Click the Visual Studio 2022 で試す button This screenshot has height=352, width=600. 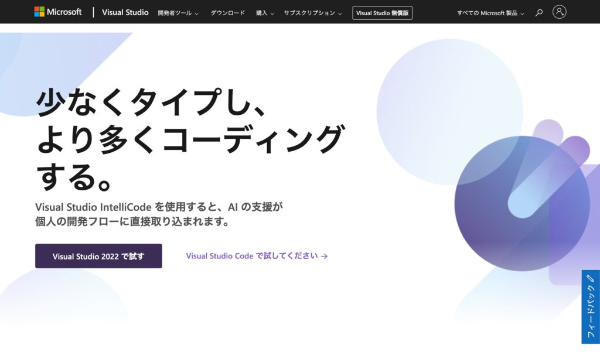(x=98, y=256)
